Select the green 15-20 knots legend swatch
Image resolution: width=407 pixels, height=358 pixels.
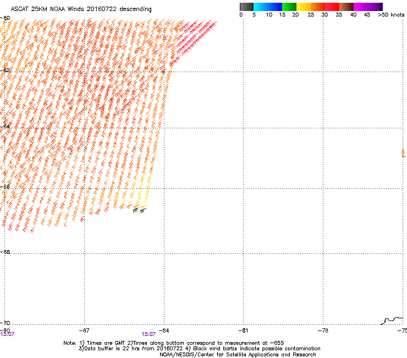pos(289,7)
